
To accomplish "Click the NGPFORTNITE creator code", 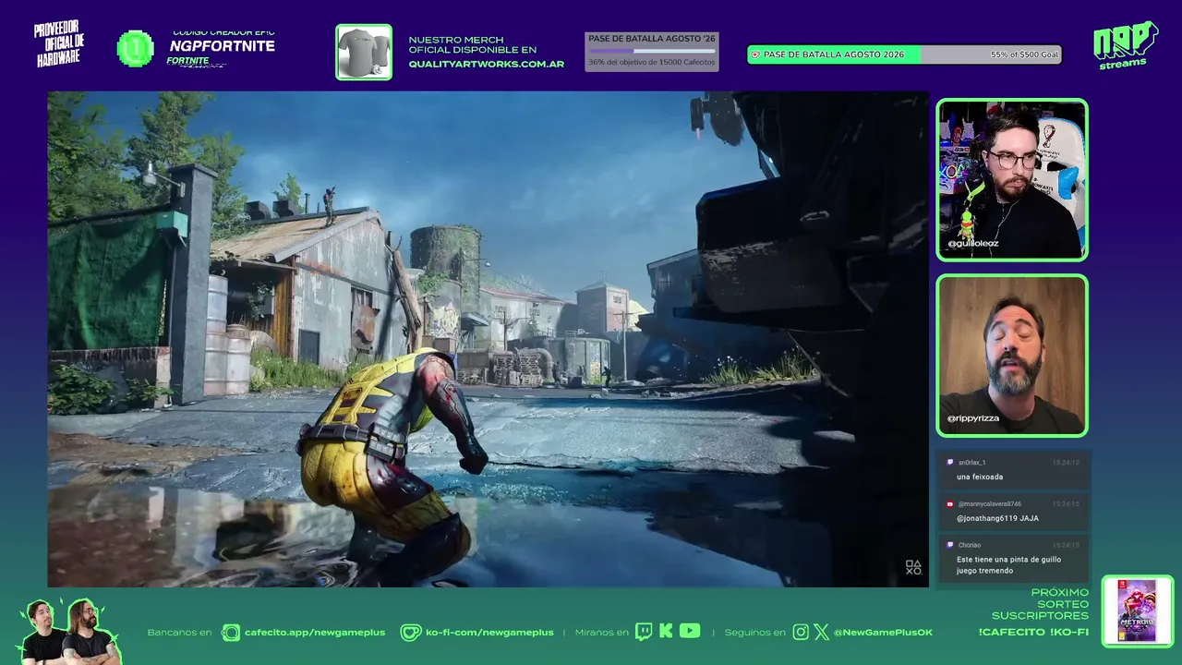I will tap(222, 46).
